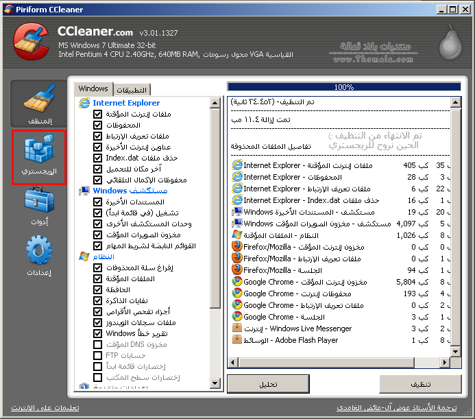Select the النظام system category heading
The height and width of the screenshot is (419, 475).
coord(103,256)
